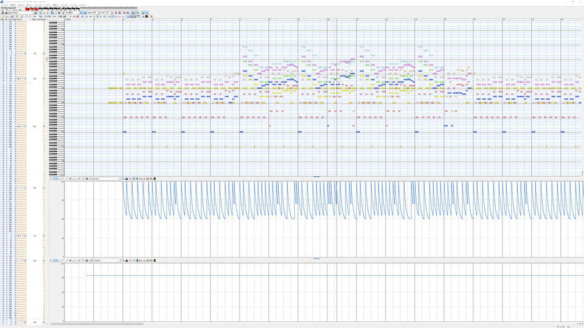Select the Pencil tool in the main toolbar
Viewport: 584px width, 328px height.
(52, 13)
